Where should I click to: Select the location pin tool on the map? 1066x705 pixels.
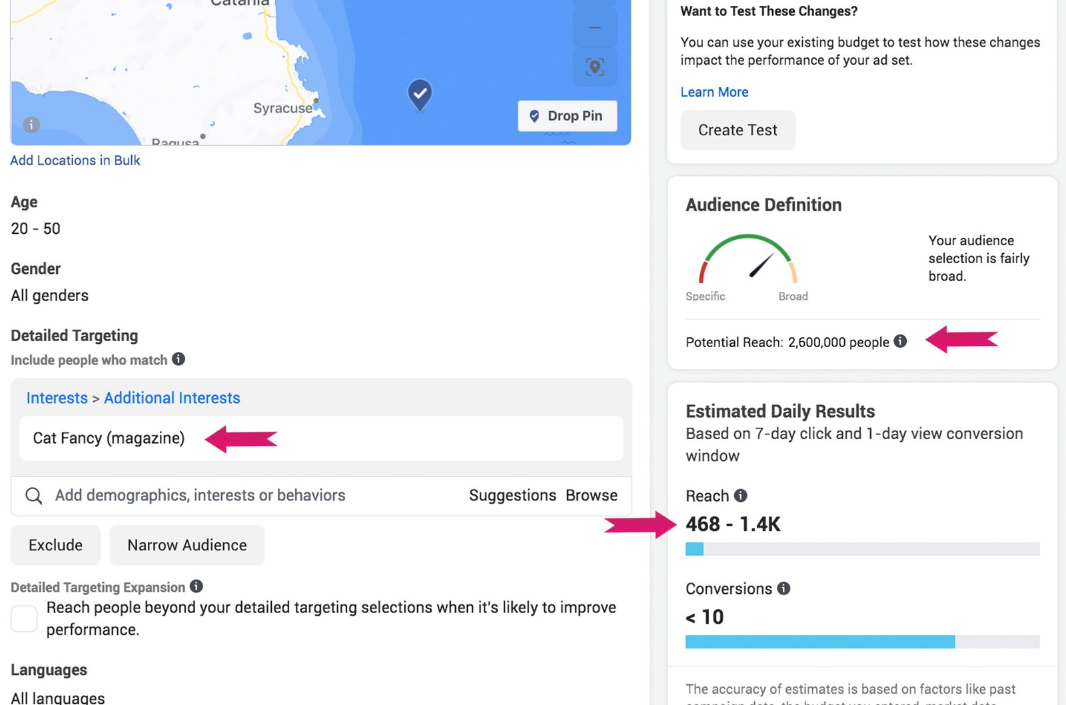(x=594, y=67)
